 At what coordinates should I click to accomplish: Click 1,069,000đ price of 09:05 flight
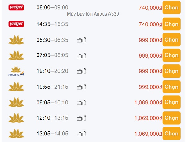(148, 103)
